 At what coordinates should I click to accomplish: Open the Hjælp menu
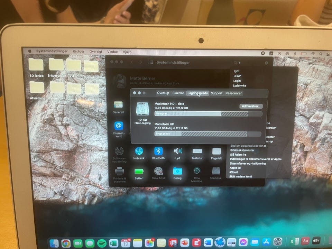[x=127, y=52]
